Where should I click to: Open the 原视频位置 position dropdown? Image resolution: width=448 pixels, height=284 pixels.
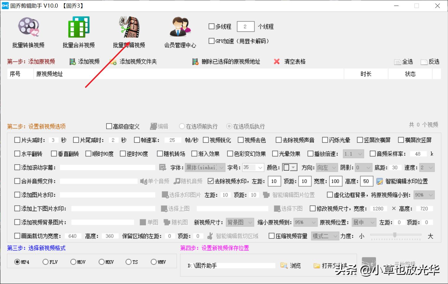tap(364, 222)
